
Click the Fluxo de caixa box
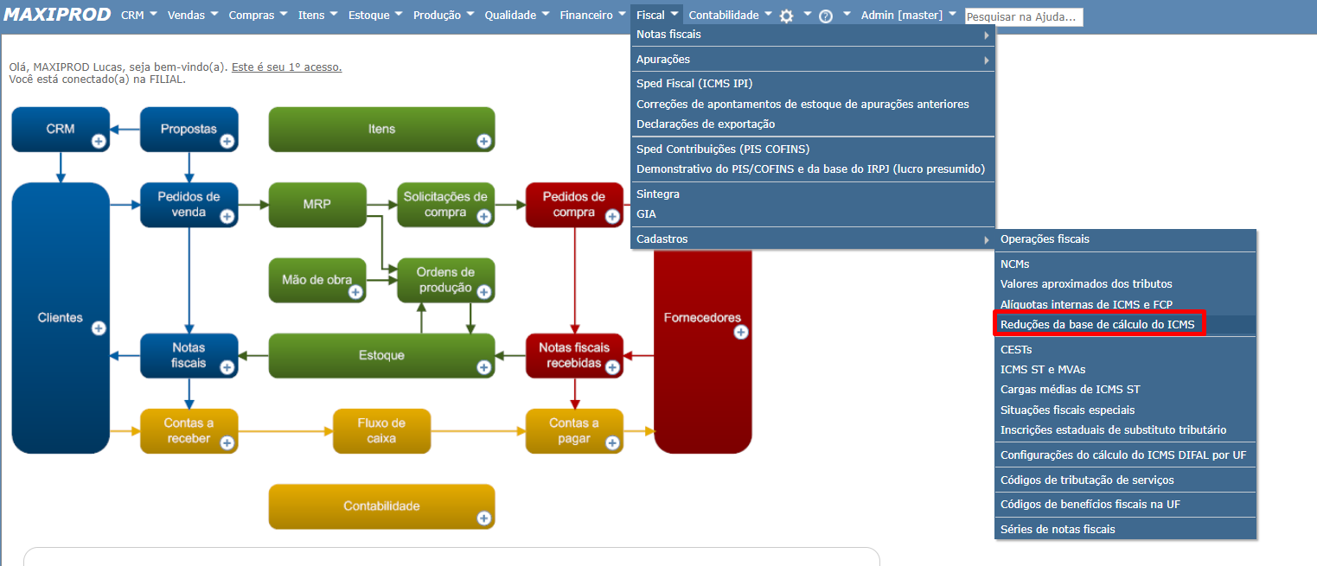tap(381, 430)
